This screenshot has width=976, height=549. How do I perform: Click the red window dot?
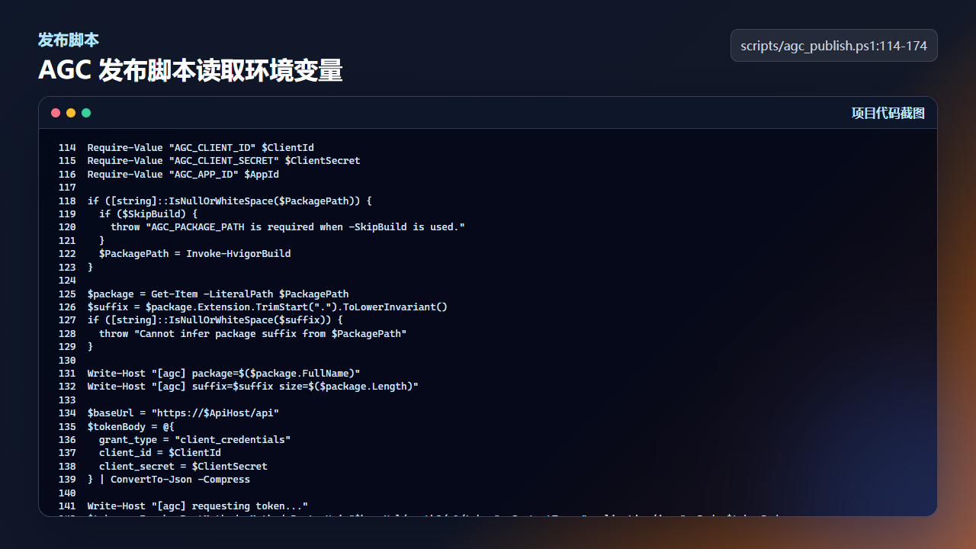click(x=56, y=113)
